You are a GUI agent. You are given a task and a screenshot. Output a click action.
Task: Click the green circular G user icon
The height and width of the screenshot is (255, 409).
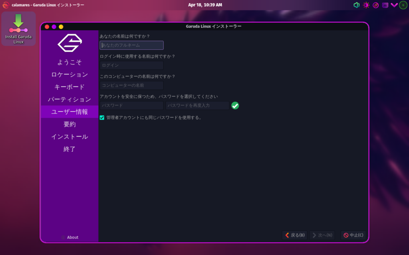403,5
